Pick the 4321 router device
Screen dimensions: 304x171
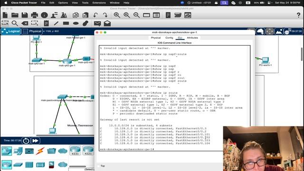coord(88,151)
